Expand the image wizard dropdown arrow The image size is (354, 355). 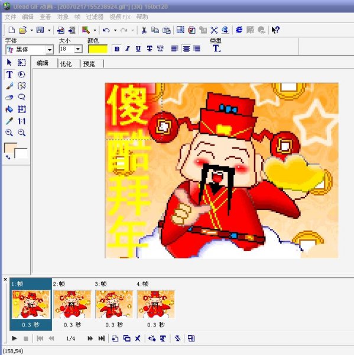[x=95, y=30]
